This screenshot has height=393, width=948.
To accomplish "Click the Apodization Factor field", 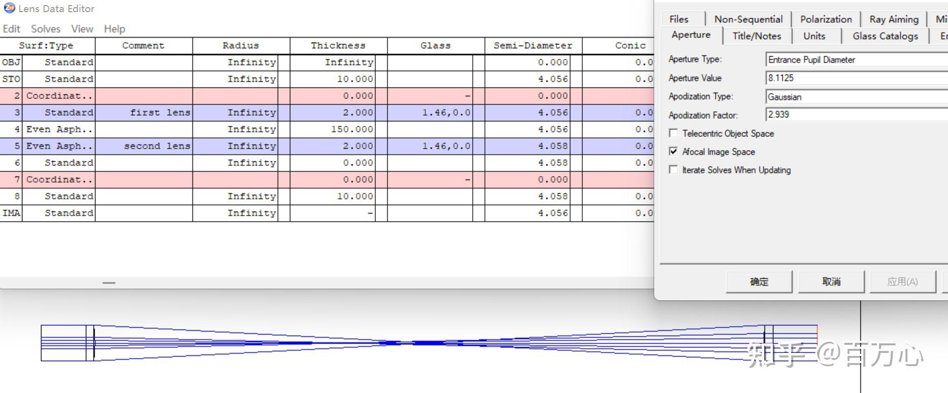I will (x=856, y=115).
